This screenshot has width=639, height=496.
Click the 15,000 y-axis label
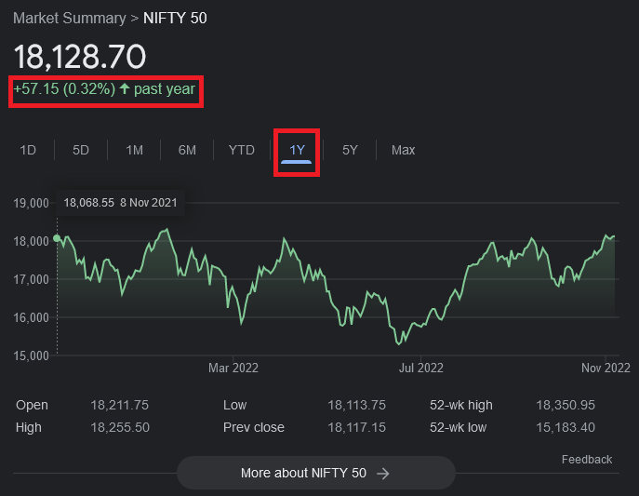(31, 355)
